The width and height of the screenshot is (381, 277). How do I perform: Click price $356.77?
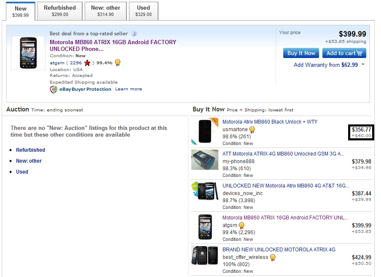click(x=361, y=129)
